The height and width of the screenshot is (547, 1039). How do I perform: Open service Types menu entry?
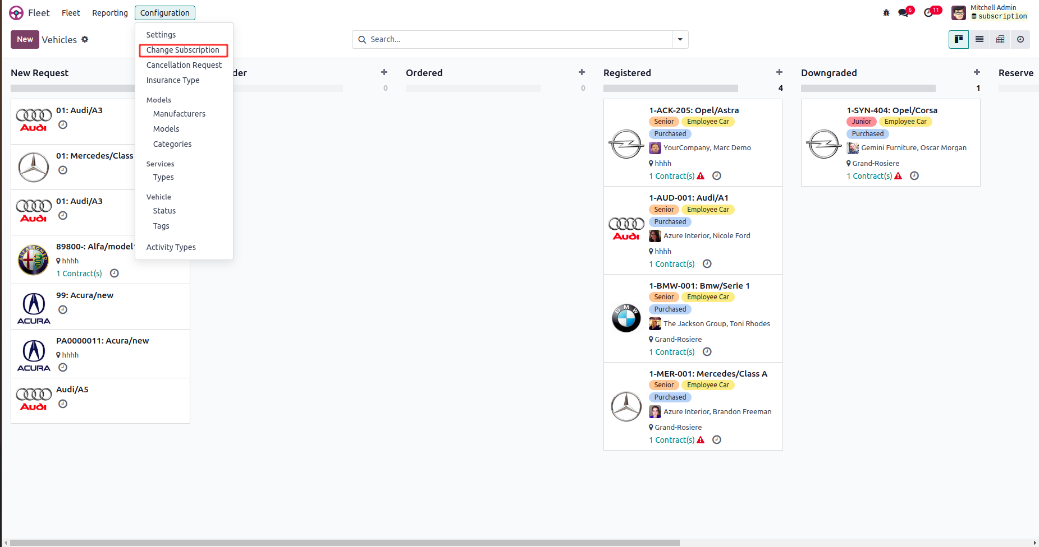(163, 177)
